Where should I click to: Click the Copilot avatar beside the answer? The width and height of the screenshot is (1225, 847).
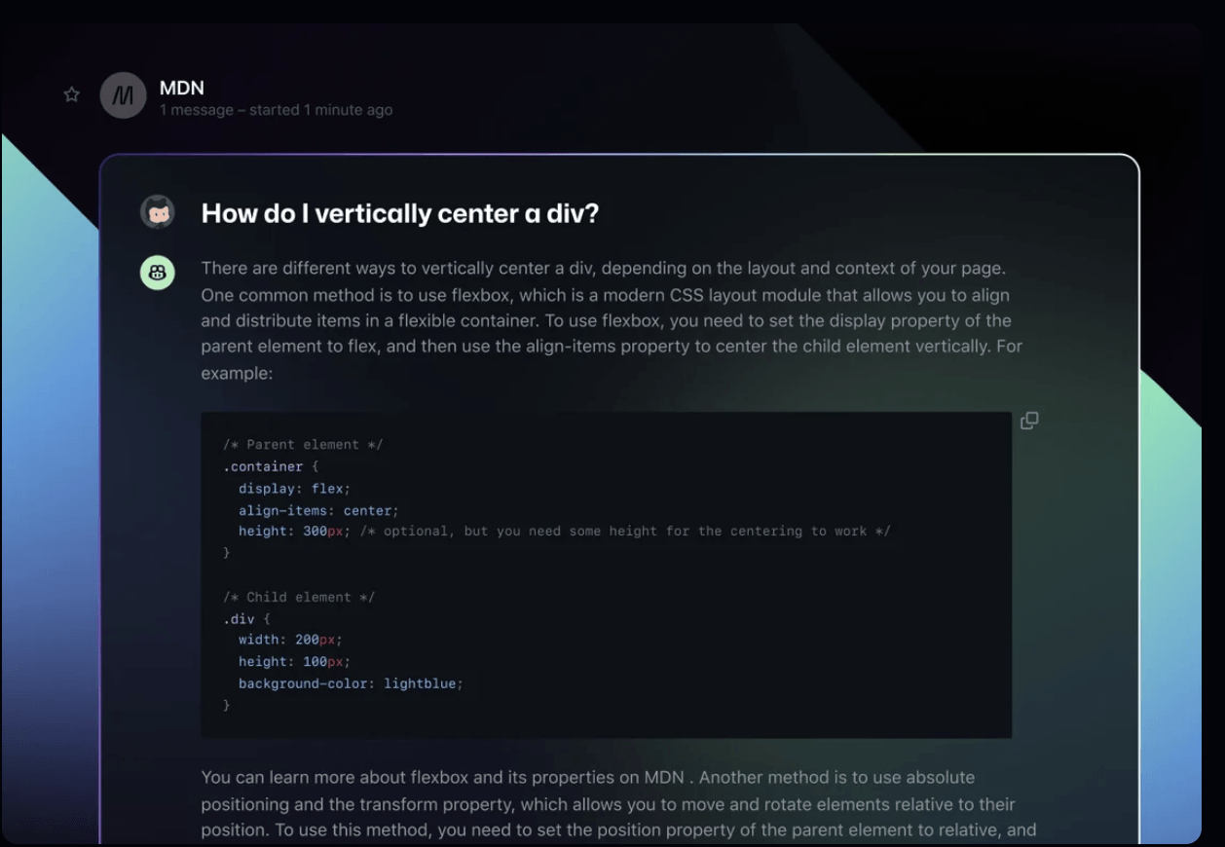[157, 273]
